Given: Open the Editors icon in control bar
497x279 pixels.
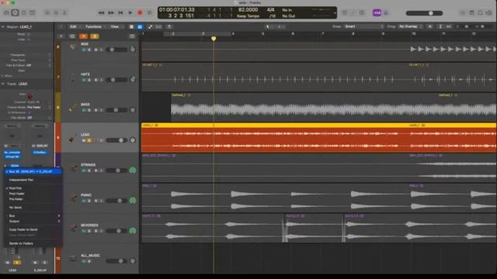Looking at the screenshot, I should [x=64, y=13].
